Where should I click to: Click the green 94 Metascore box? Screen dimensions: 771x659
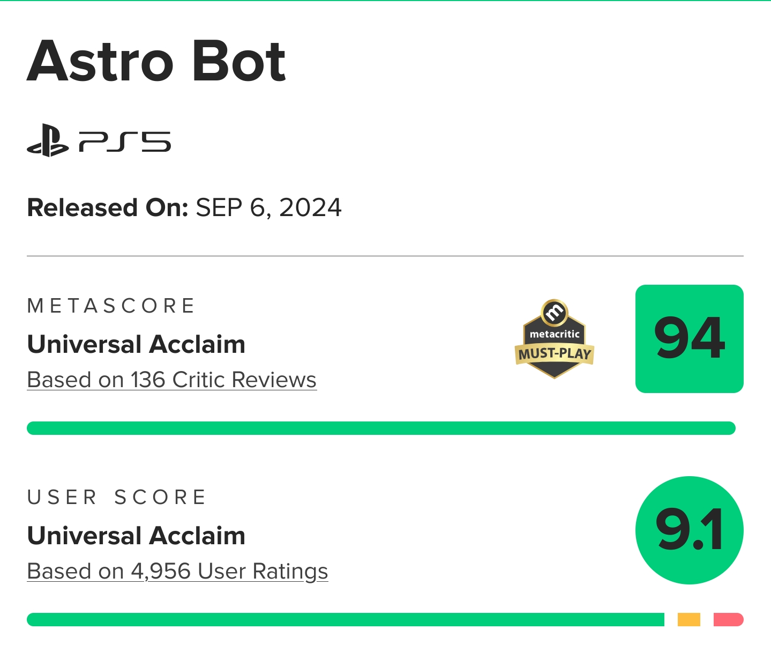click(689, 339)
